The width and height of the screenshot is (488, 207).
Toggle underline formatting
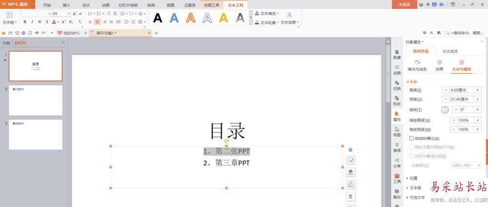[40, 22]
